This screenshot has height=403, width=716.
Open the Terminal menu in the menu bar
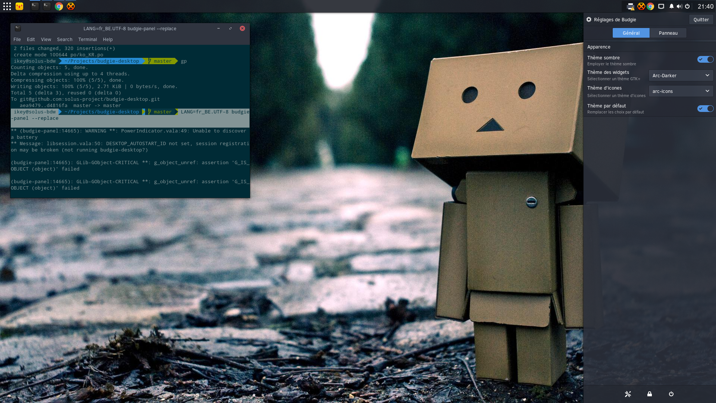click(88, 40)
